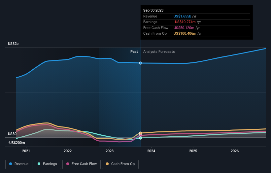This screenshot has width=271, height=173.
Task: Click the US$1.655b revenue value in tooltip
Action: coord(182,16)
